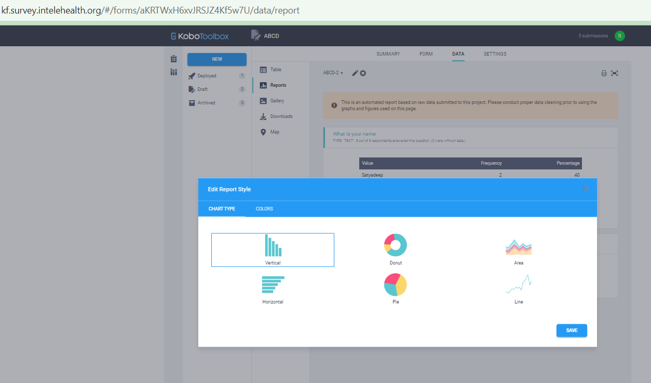Screen dimensions: 651x383
Task: Click the print report icon
Action: pos(604,73)
